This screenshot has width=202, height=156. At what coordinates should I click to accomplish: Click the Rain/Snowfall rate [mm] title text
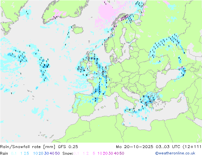coord(28,147)
